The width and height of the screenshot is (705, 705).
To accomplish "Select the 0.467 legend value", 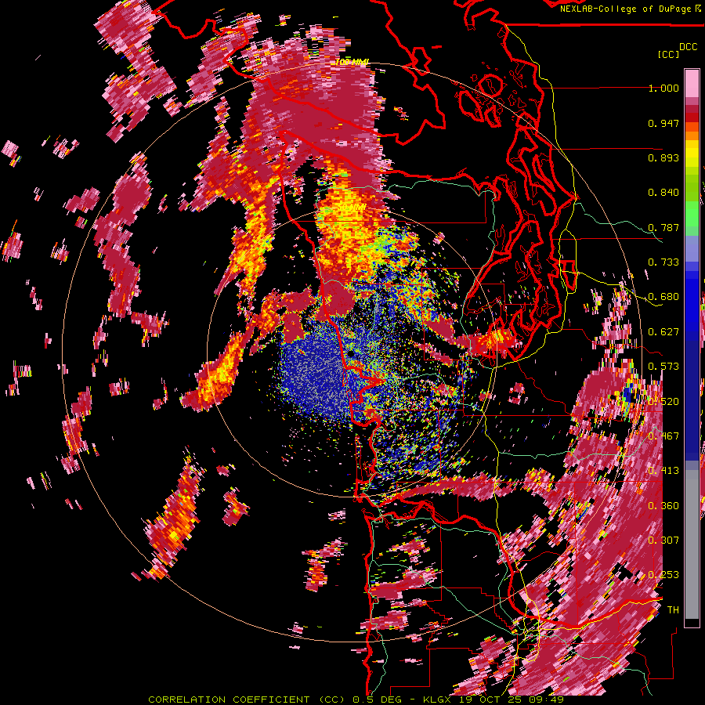I will point(663,436).
